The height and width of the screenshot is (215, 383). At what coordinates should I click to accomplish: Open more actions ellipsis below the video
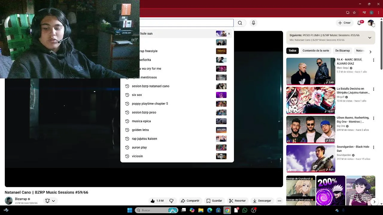(x=279, y=201)
